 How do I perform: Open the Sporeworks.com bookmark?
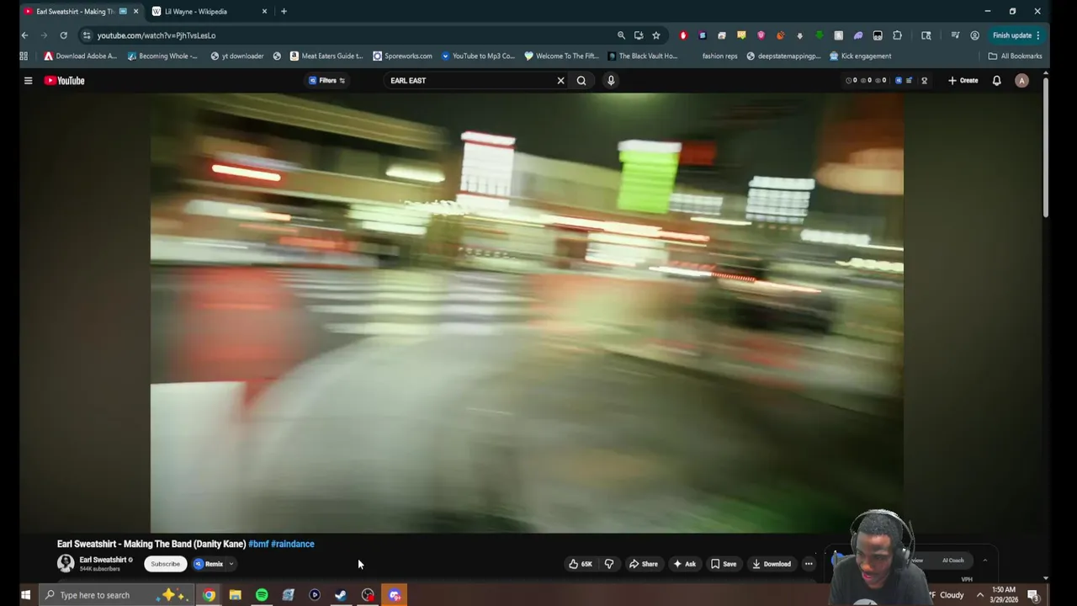click(x=402, y=56)
